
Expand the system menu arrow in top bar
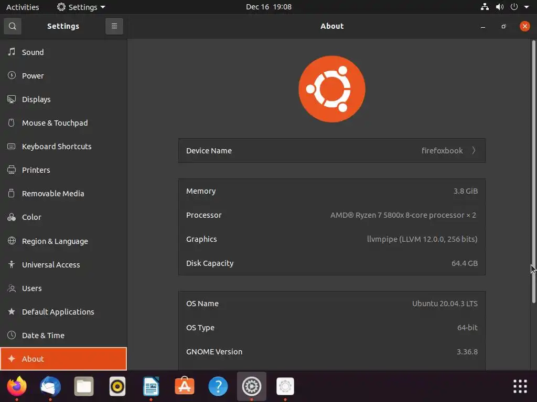527,7
